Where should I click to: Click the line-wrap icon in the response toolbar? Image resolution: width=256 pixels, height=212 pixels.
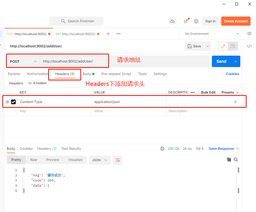click(x=118, y=160)
